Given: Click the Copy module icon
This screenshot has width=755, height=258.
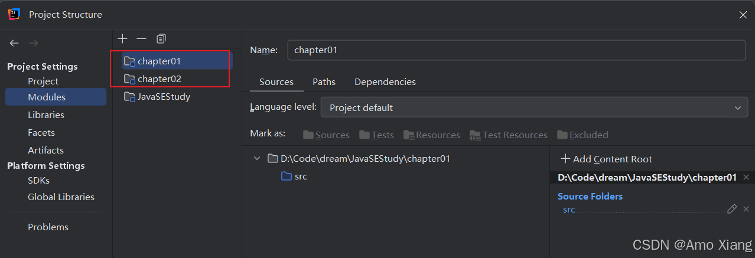Looking at the screenshot, I should pyautogui.click(x=161, y=38).
